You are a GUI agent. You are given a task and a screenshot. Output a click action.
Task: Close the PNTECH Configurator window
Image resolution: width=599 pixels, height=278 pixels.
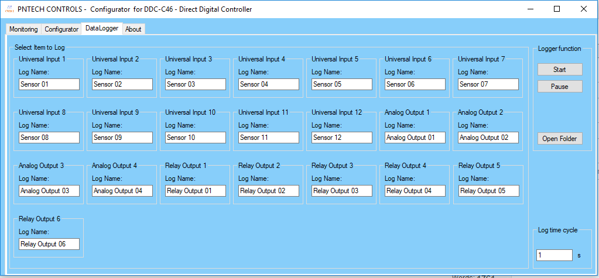(583, 9)
